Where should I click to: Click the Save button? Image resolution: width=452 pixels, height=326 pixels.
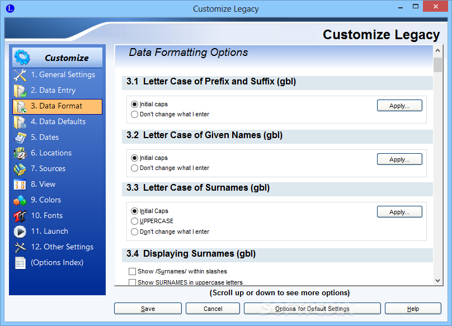click(148, 309)
